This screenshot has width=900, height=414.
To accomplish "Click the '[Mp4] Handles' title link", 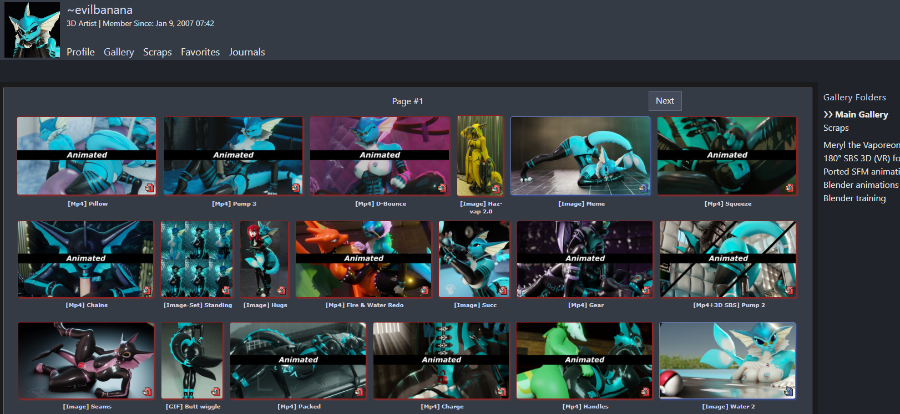I will 585,407.
